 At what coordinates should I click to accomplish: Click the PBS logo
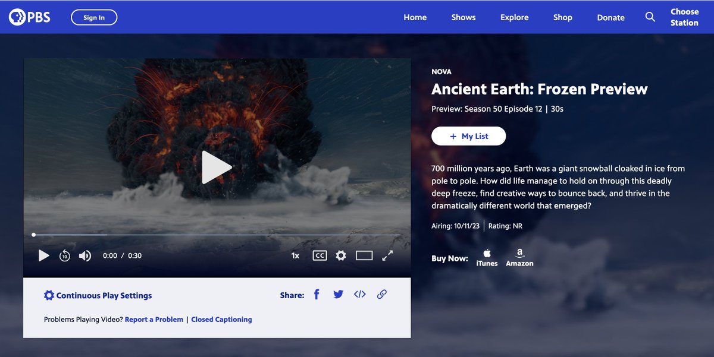(30, 17)
